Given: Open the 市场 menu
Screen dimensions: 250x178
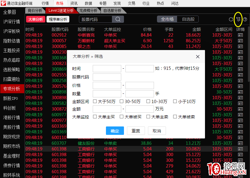Looking at the screenshot, I should pyautogui.click(x=60, y=3).
